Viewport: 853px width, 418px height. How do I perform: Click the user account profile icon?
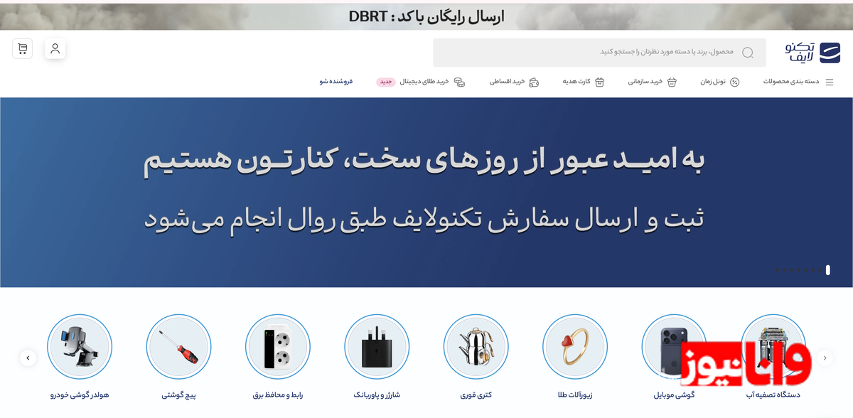(55, 49)
